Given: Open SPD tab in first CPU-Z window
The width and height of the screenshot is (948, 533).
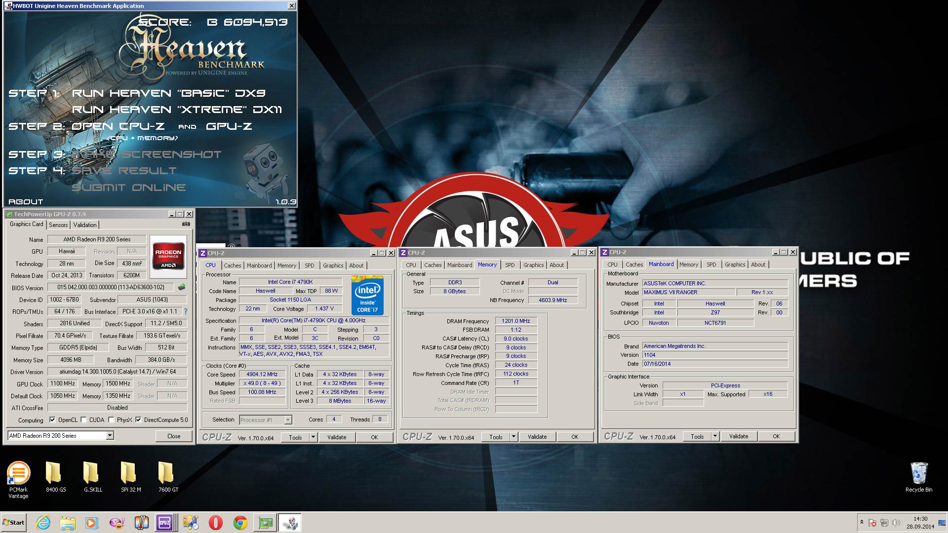Looking at the screenshot, I should [309, 266].
